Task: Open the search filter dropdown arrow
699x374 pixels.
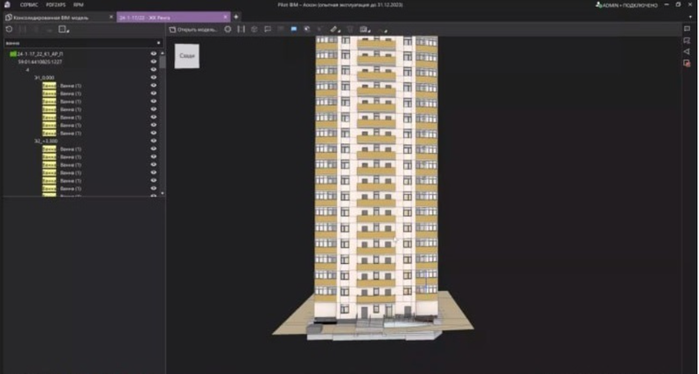Action: pyautogui.click(x=158, y=41)
